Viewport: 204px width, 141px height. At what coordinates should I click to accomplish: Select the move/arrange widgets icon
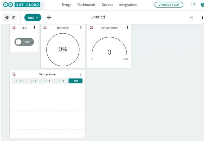point(49,18)
